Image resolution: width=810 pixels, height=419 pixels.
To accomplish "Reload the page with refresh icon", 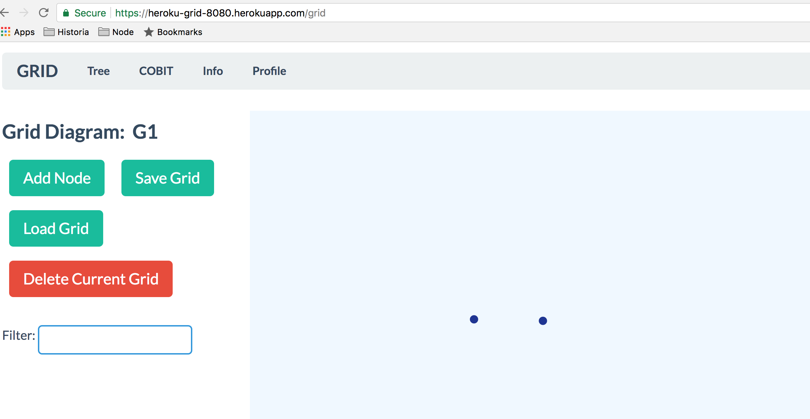I will click(x=44, y=13).
